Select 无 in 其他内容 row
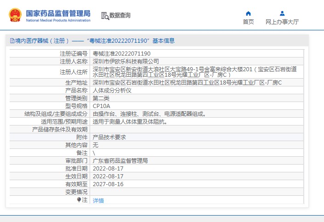 pyautogui.click(x=96, y=145)
